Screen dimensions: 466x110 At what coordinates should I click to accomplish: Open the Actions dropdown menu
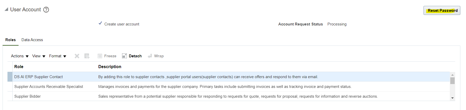point(20,56)
